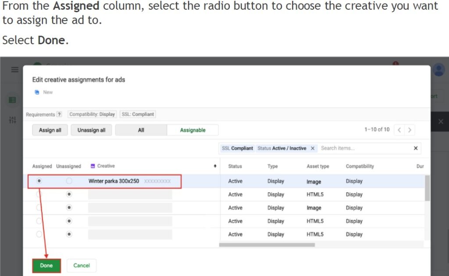Close the dark side panel X
The image size is (449, 276).
441,121
